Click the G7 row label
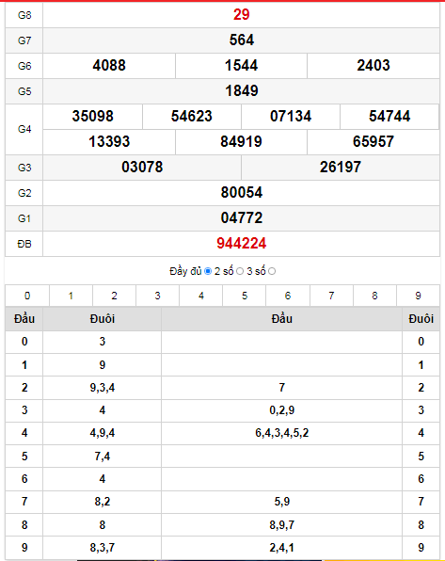The height and width of the screenshot is (561, 445). [x=24, y=40]
